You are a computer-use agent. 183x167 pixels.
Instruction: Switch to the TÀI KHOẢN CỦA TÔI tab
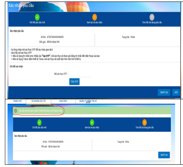coord(38,101)
